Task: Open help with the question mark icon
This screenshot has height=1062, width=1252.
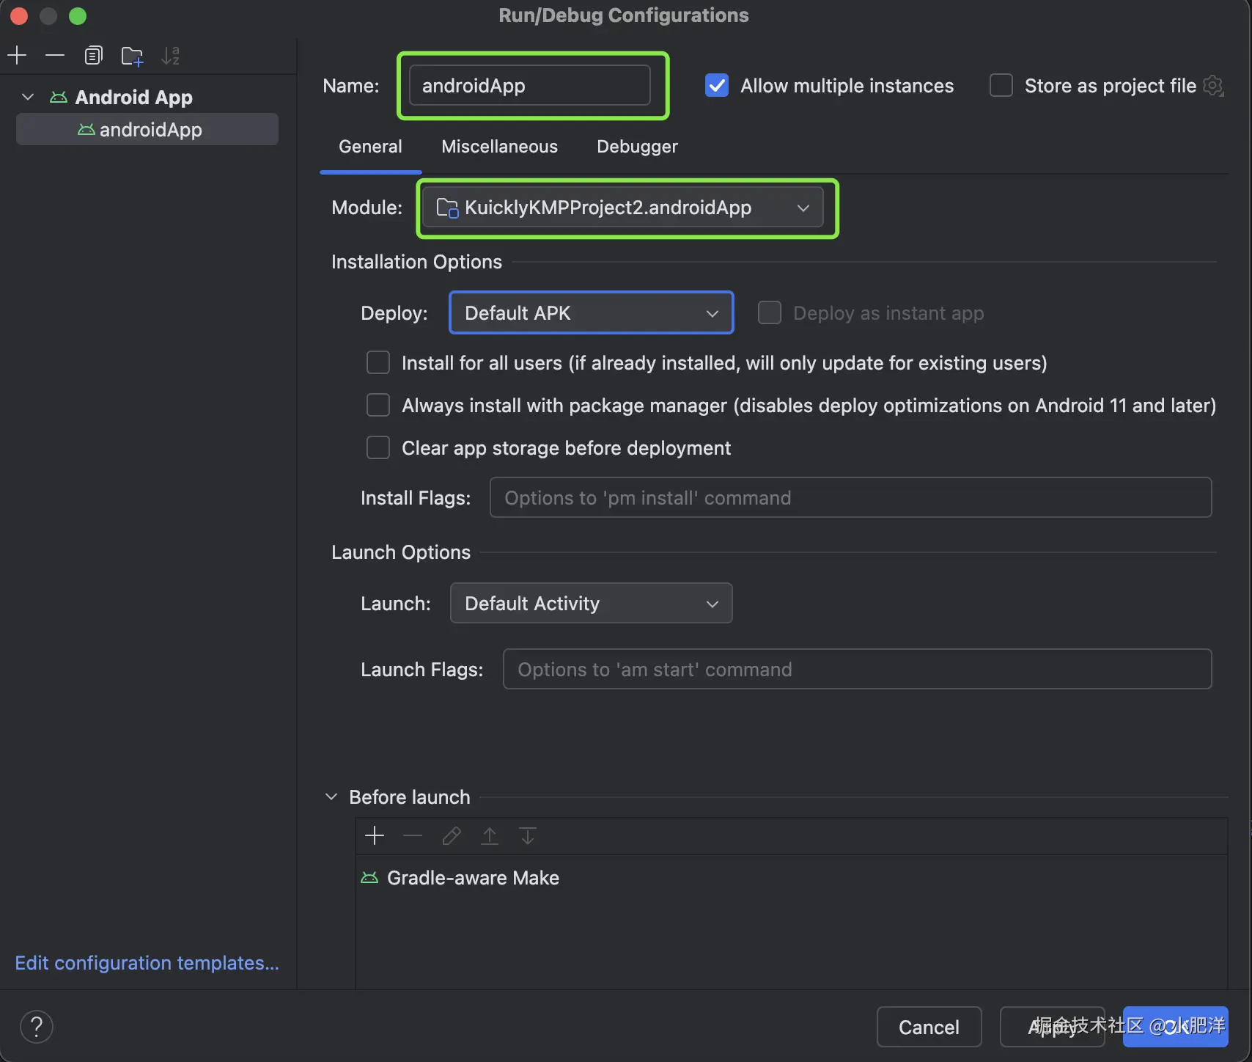Action: [x=37, y=1027]
